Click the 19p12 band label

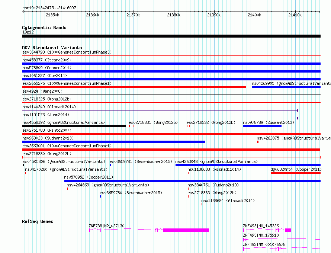click(28, 32)
